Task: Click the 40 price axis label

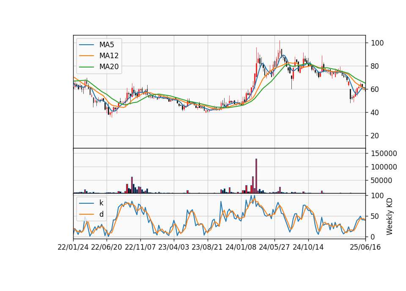Action: coord(375,113)
